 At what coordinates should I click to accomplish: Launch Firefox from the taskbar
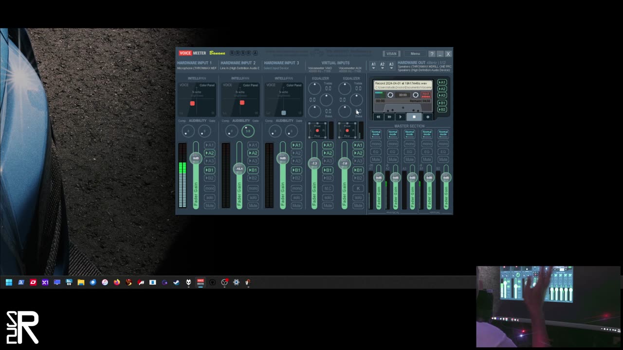coord(117,282)
